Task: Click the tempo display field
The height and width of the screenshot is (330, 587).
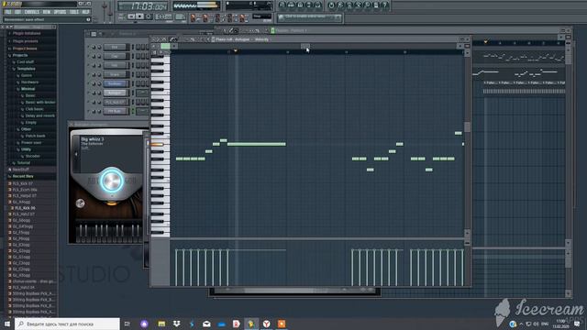Action: 163,16
